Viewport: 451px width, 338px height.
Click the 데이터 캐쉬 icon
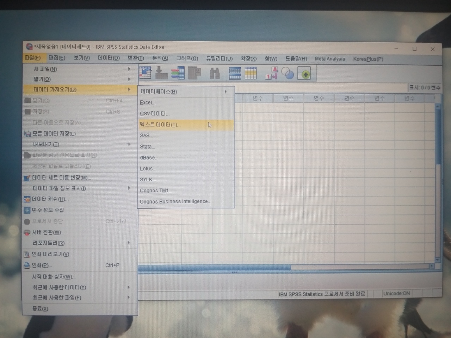coord(27,199)
